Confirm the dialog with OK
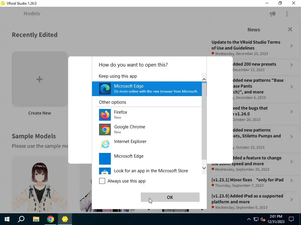The width and height of the screenshot is (301, 225). point(170,197)
